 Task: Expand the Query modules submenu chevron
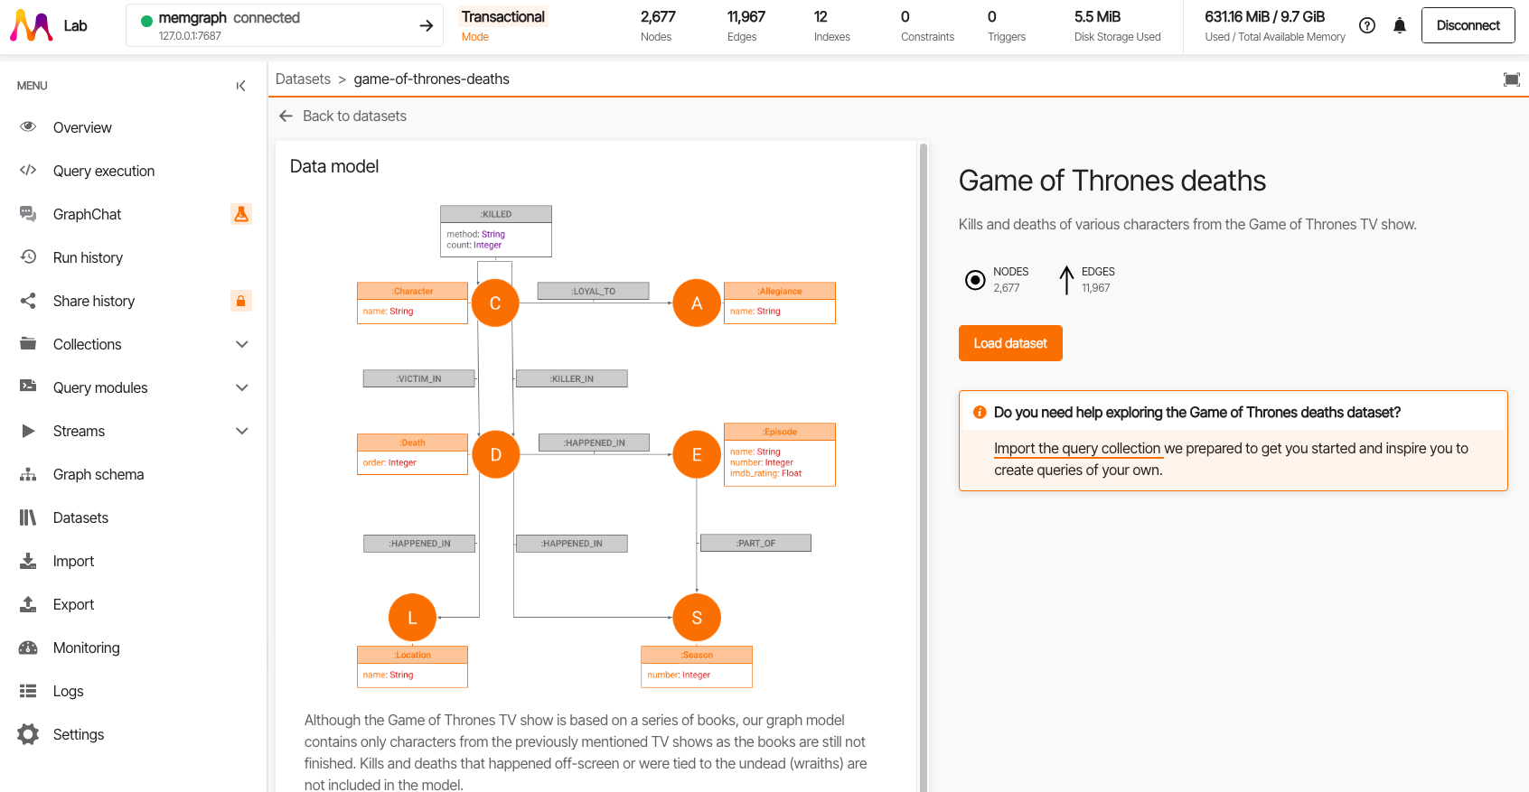coord(242,387)
